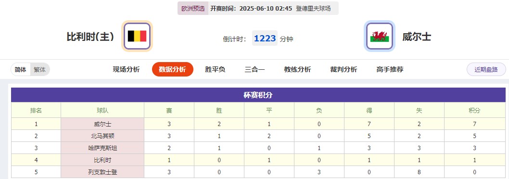Select 北马其顿 in the standings table
Image resolution: width=509 pixels, height=179 pixels.
[x=102, y=136]
